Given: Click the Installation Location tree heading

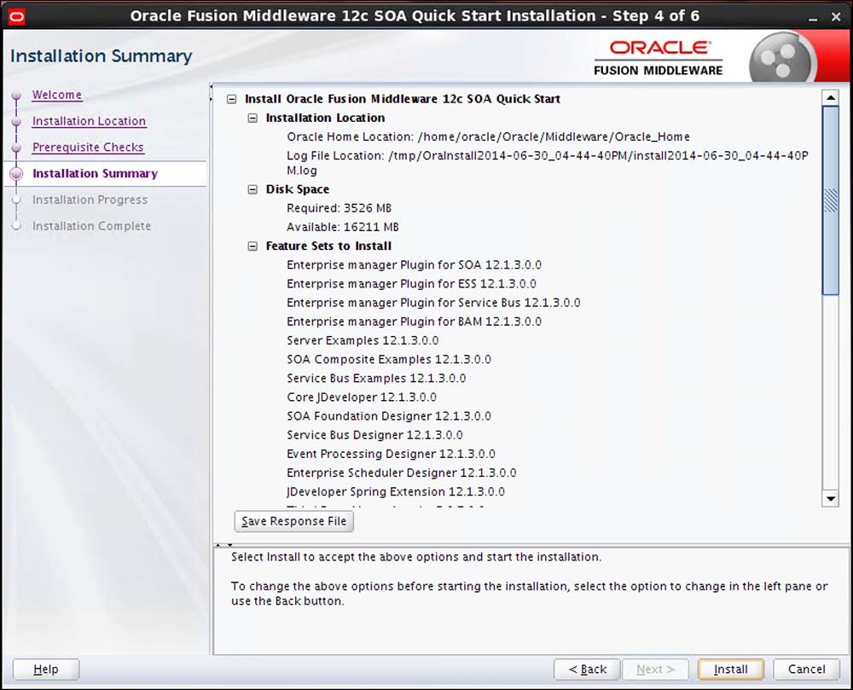Looking at the screenshot, I should (x=325, y=118).
